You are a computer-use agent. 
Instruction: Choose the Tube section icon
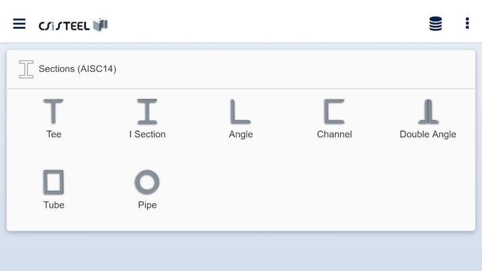coord(54,182)
